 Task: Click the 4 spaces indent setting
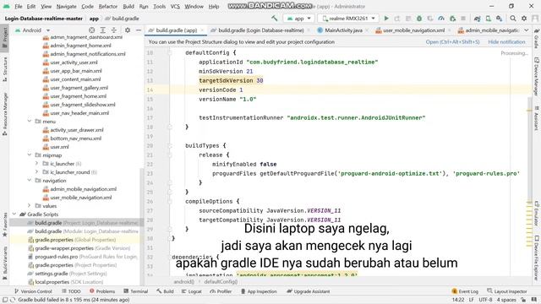[506, 300]
